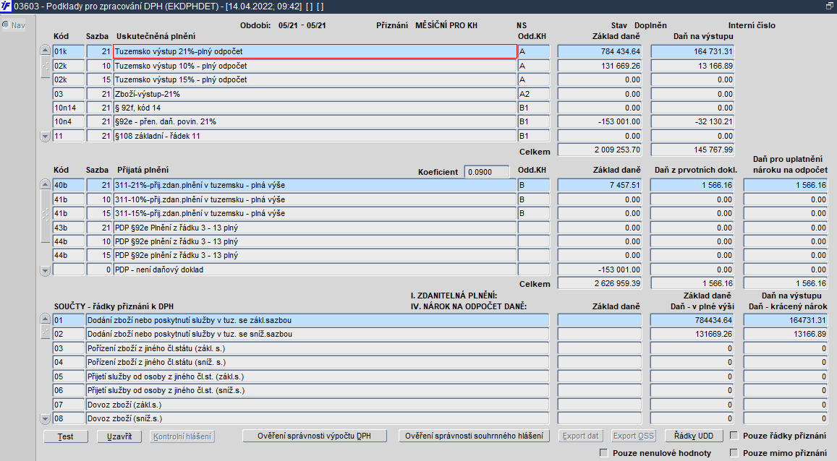
Task: Select row 311-15%-přij.zdan.plnění v tuzemsku
Action: pos(315,214)
